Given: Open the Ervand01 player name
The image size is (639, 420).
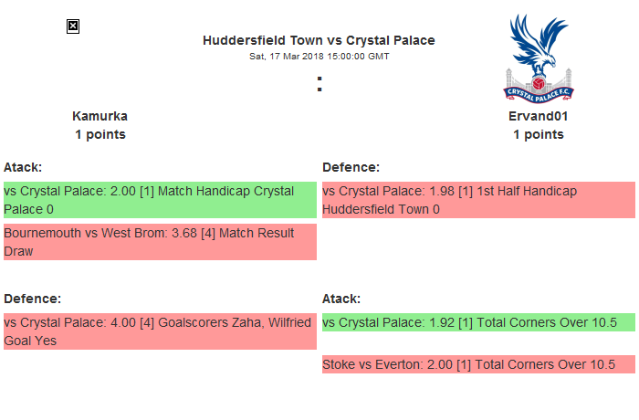Looking at the screenshot, I should tap(538, 116).
